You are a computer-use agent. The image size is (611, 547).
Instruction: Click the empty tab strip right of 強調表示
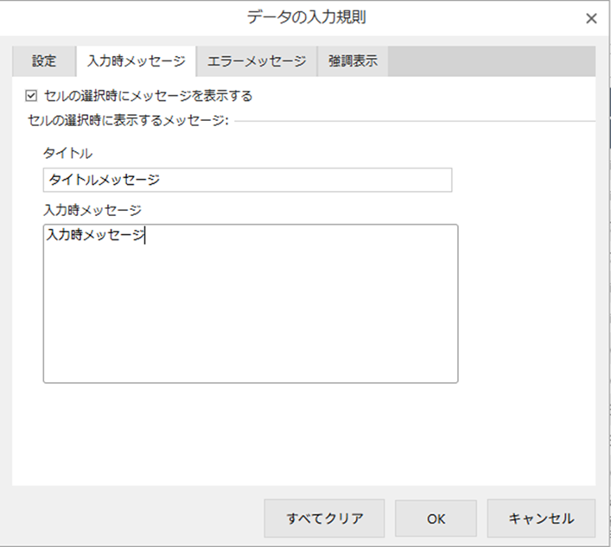click(x=493, y=61)
